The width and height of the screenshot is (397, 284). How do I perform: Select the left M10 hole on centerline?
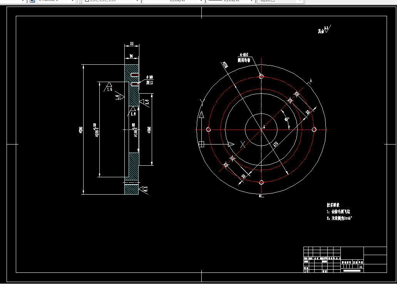pos(208,130)
